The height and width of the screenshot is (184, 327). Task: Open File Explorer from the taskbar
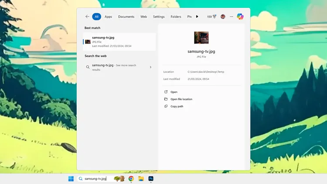point(141,179)
